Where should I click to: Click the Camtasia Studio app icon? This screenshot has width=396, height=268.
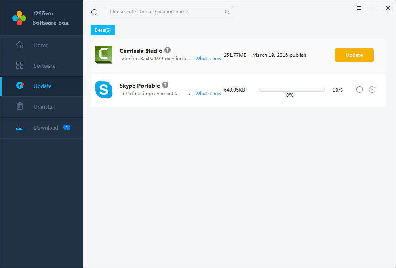tap(104, 55)
